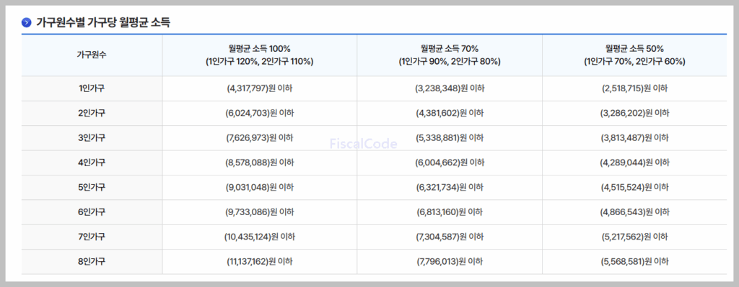Click the (4,866,543)원 이하 cell
This screenshot has width=739, height=287.
[x=634, y=212]
